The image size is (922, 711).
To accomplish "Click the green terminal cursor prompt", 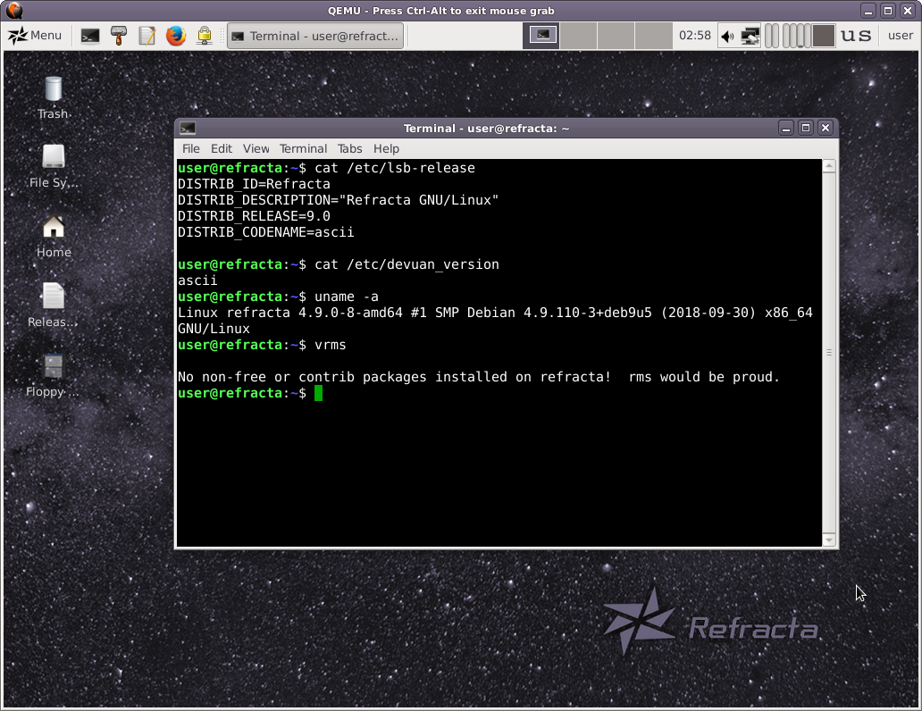I will tap(318, 393).
